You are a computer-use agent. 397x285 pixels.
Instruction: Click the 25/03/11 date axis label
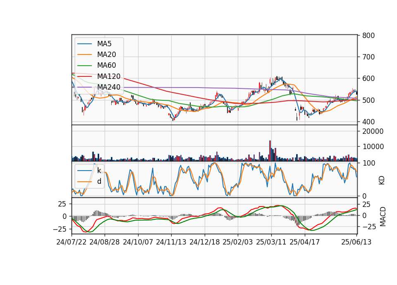click(271, 242)
